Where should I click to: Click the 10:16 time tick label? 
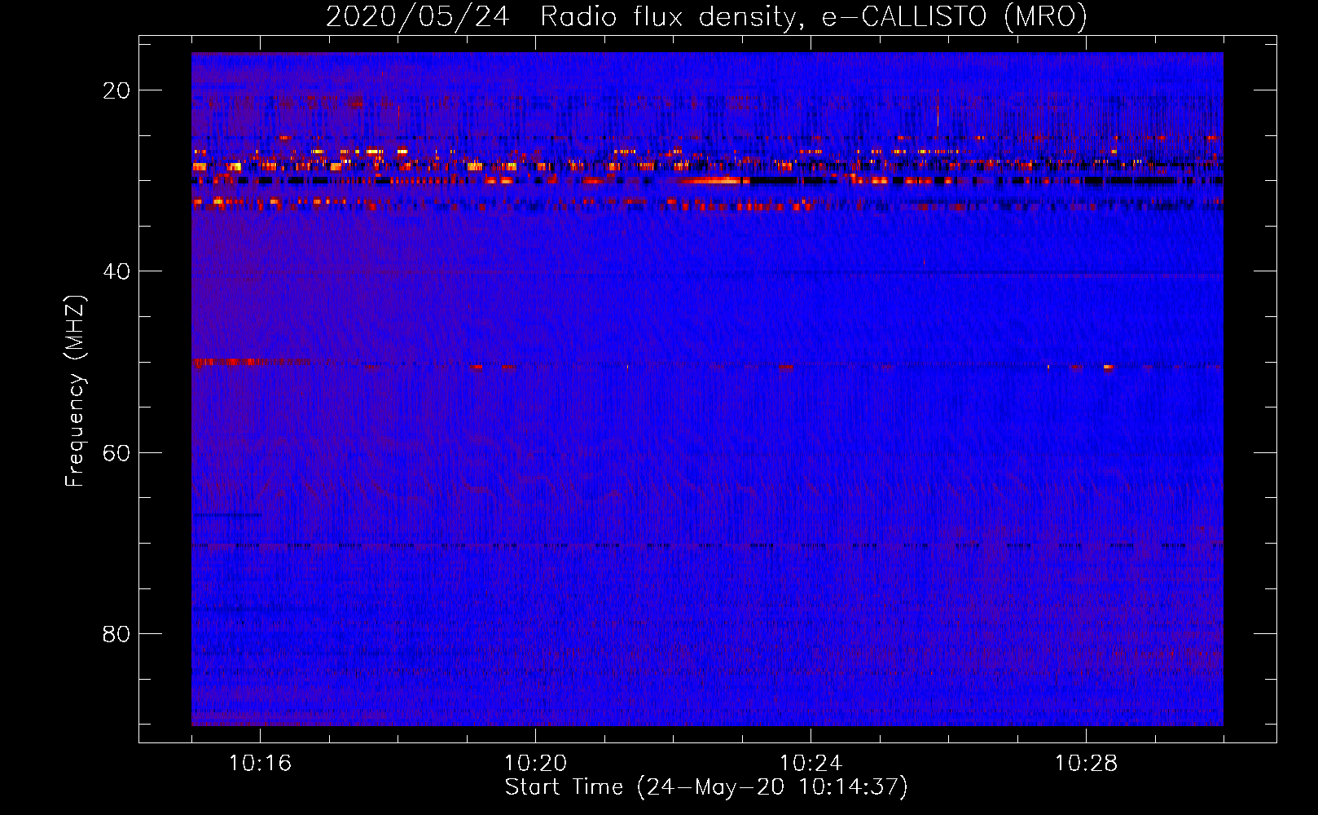[x=261, y=763]
